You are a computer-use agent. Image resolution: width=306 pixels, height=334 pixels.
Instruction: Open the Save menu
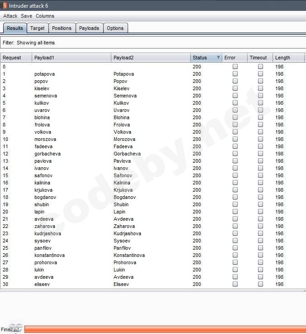pos(26,16)
